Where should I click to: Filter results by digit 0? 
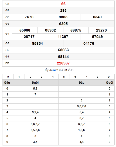8,77
